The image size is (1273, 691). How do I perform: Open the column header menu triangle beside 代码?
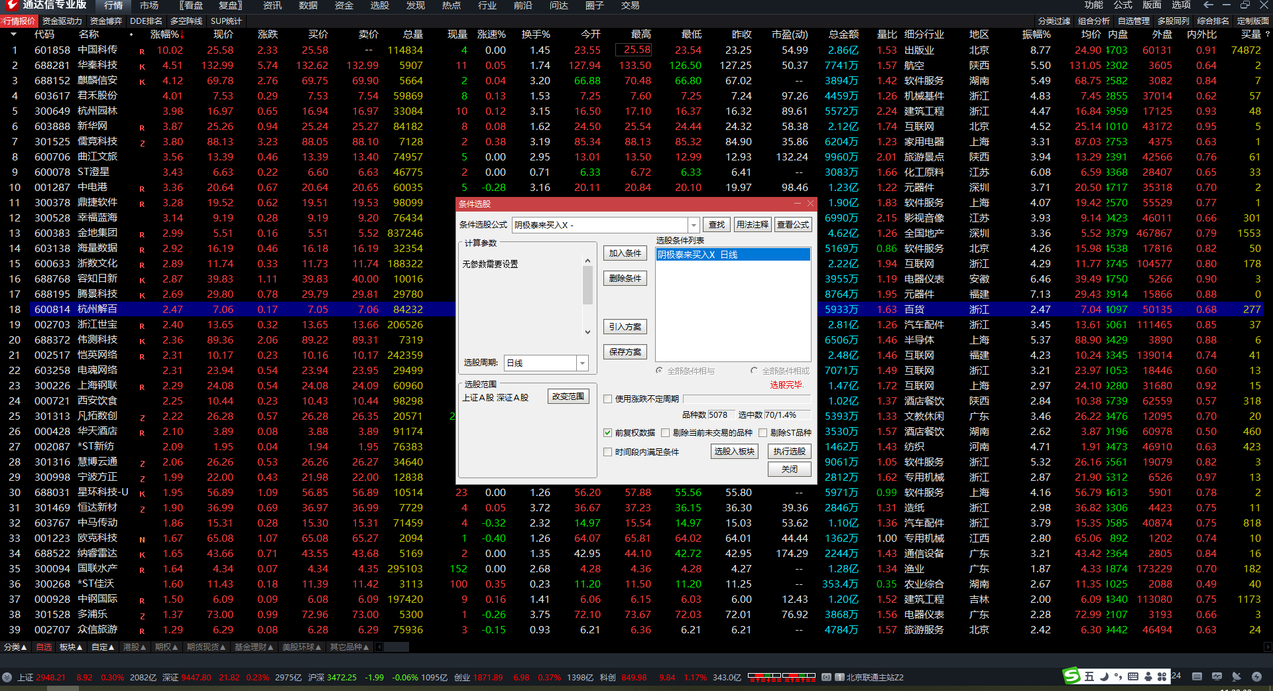coord(13,34)
